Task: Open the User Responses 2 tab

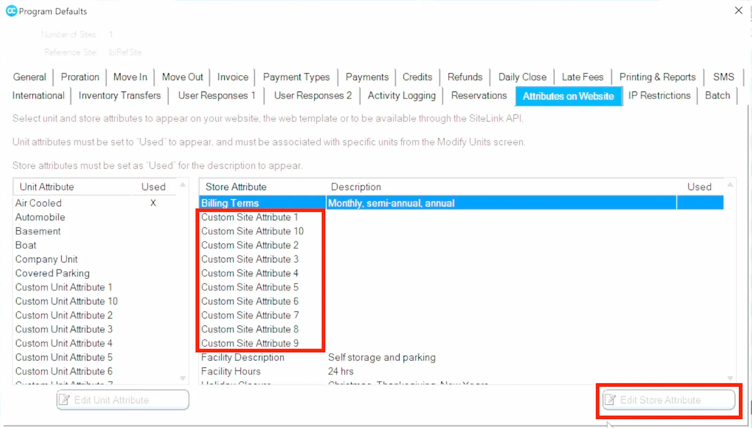Action: [313, 95]
